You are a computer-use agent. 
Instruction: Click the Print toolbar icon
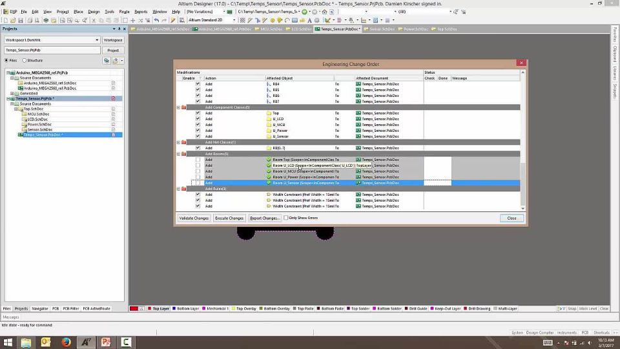[30, 20]
